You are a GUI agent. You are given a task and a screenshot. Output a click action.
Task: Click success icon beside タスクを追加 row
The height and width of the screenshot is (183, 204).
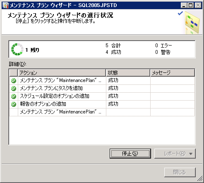14,89
